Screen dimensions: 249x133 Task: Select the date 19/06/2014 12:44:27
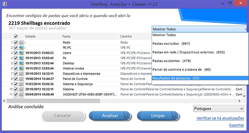39,79
